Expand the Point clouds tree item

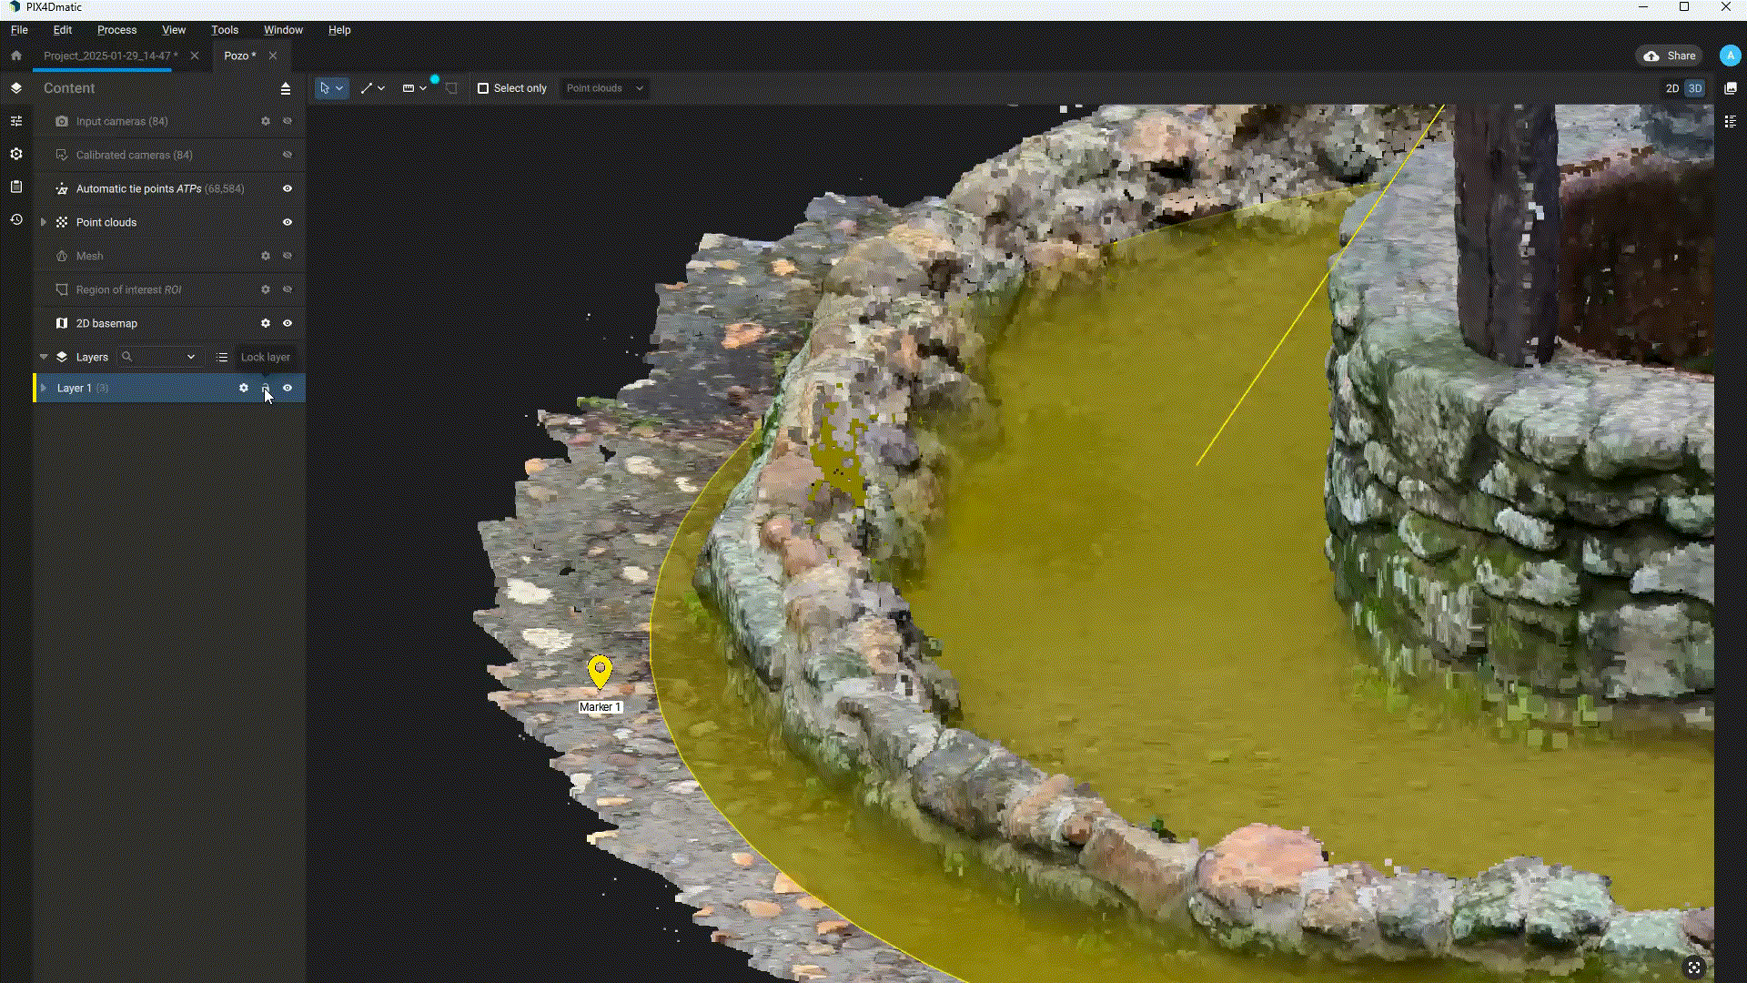pos(43,221)
